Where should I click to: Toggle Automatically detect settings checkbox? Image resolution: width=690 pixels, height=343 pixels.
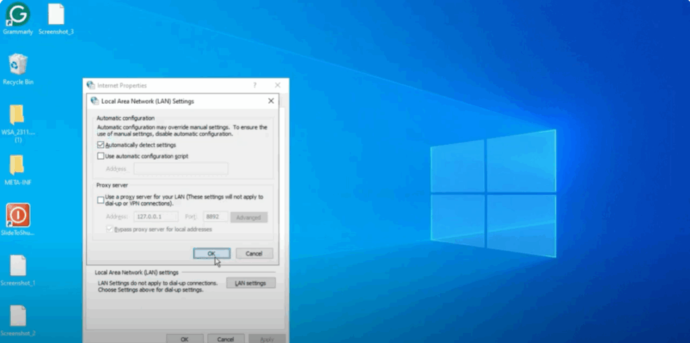(101, 145)
